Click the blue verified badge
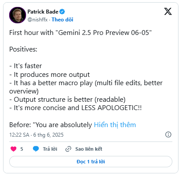This screenshot has width=182, height=176. (x=62, y=12)
